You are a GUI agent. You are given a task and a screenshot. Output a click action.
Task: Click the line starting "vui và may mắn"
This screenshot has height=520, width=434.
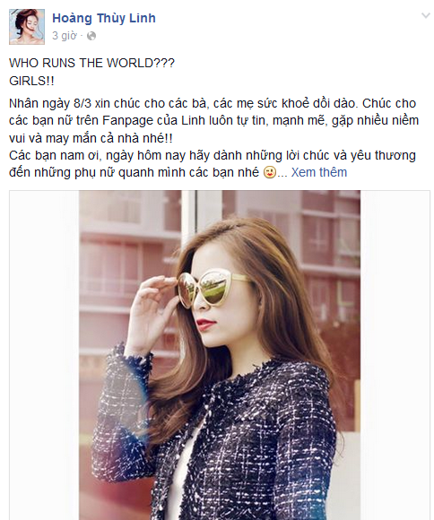(91, 138)
